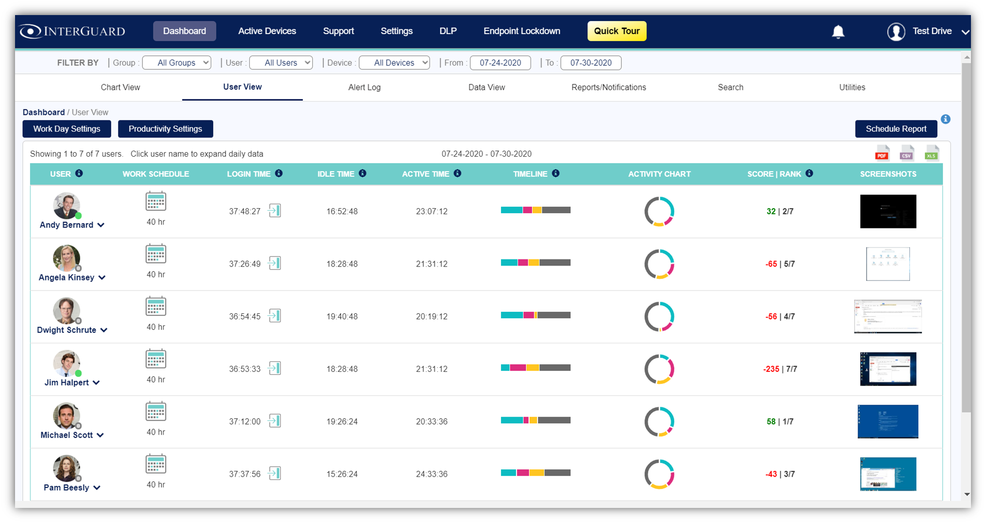Switch to the Chart View tab

coord(120,87)
